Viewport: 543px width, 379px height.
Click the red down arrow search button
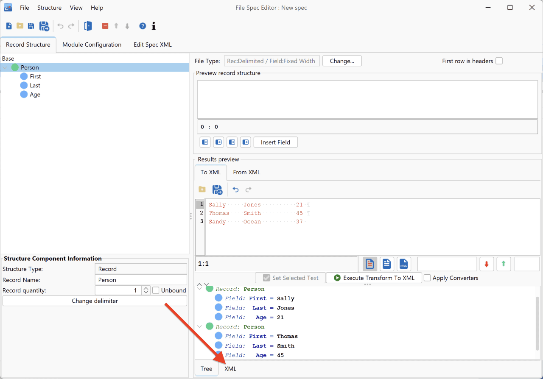(487, 264)
